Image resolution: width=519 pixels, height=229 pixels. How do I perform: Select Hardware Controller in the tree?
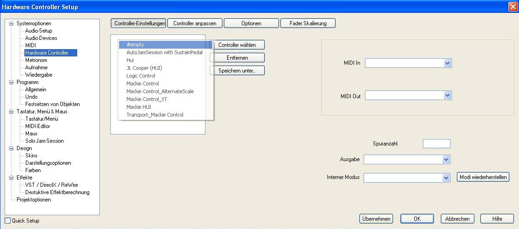click(x=51, y=53)
